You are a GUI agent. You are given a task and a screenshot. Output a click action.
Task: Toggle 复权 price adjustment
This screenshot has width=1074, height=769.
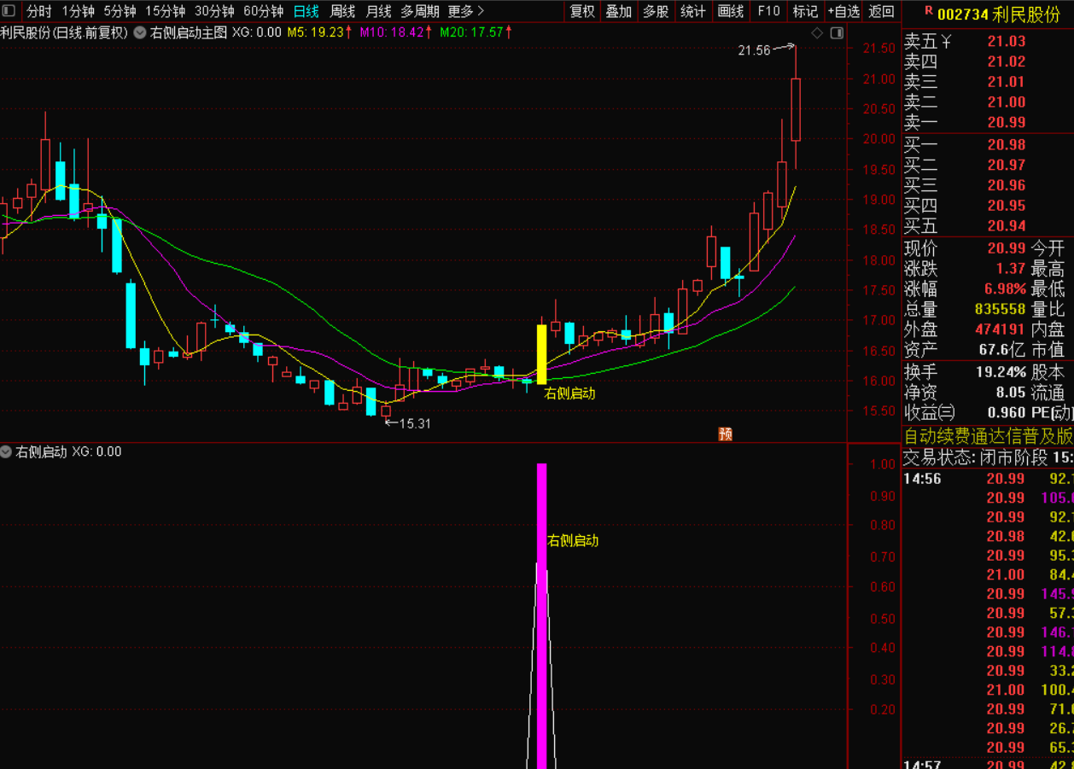tap(582, 11)
